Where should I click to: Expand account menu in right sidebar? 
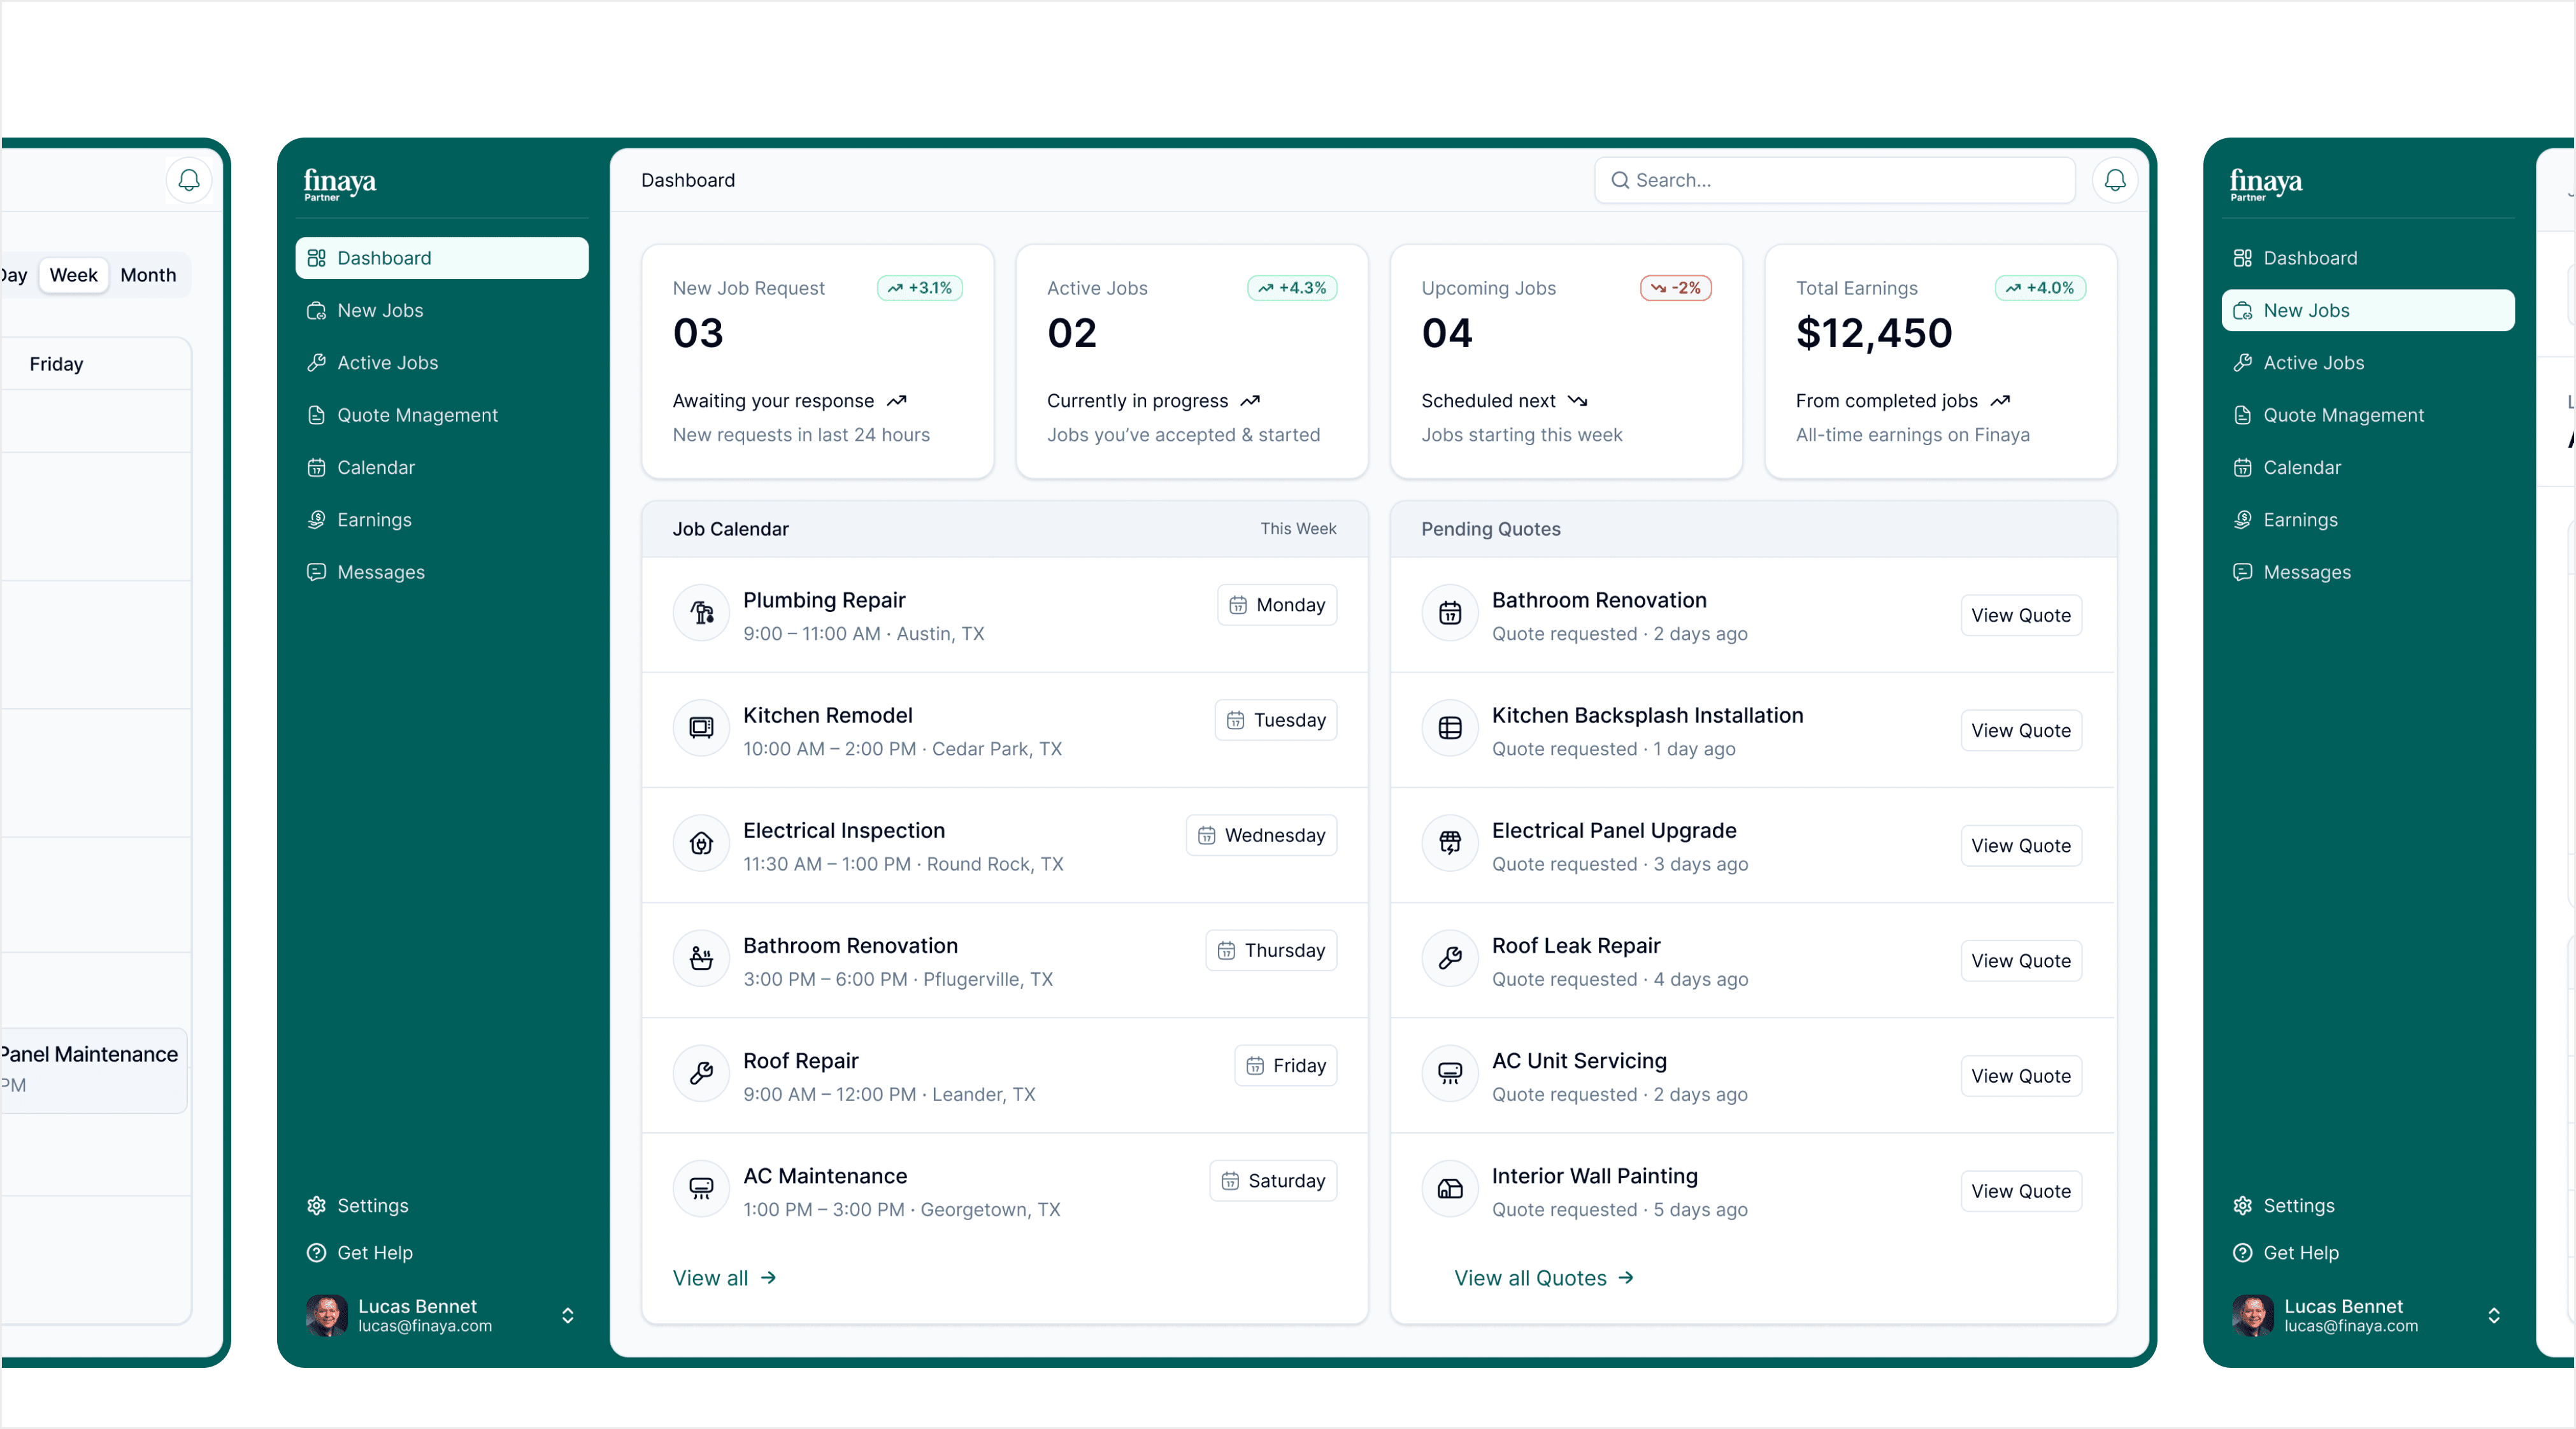(2493, 1315)
